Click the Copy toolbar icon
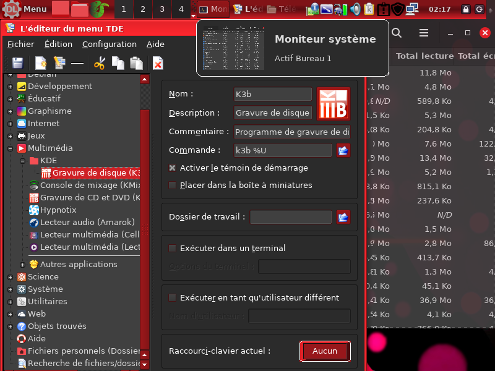 [118, 63]
